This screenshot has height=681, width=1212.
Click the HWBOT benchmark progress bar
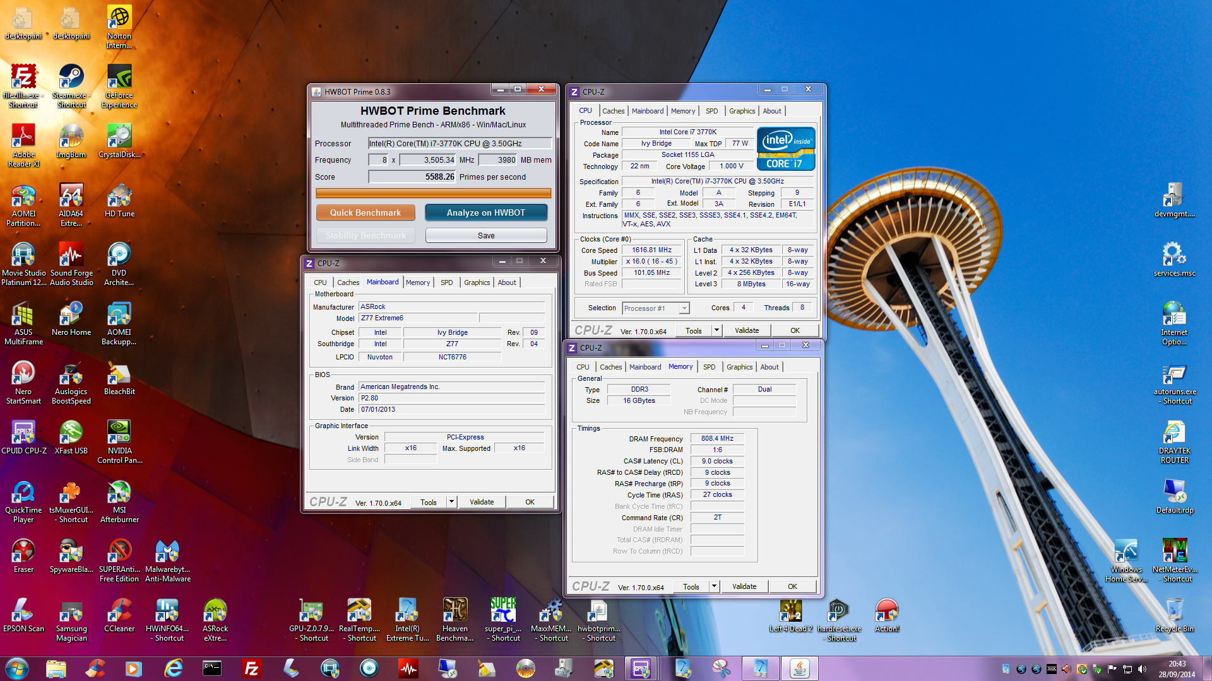click(x=433, y=193)
